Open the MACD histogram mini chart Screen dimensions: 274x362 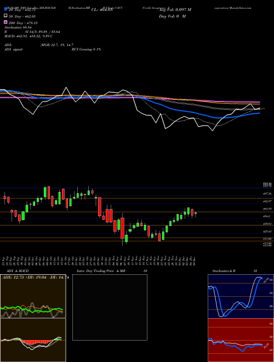click(33, 340)
